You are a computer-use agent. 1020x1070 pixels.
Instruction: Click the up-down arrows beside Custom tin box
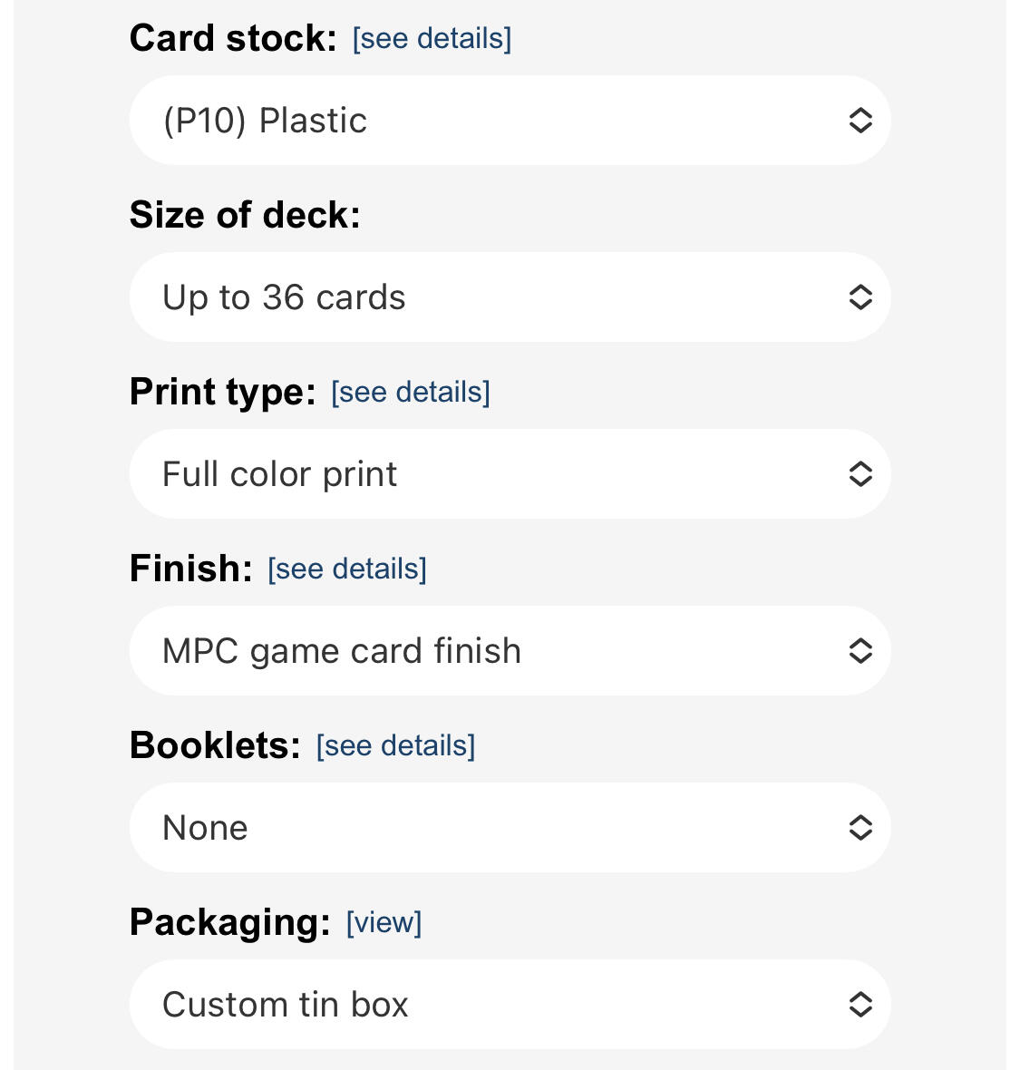(860, 1005)
